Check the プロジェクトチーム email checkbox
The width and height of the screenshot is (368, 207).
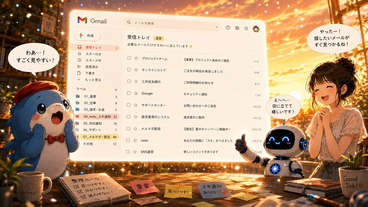129,58
